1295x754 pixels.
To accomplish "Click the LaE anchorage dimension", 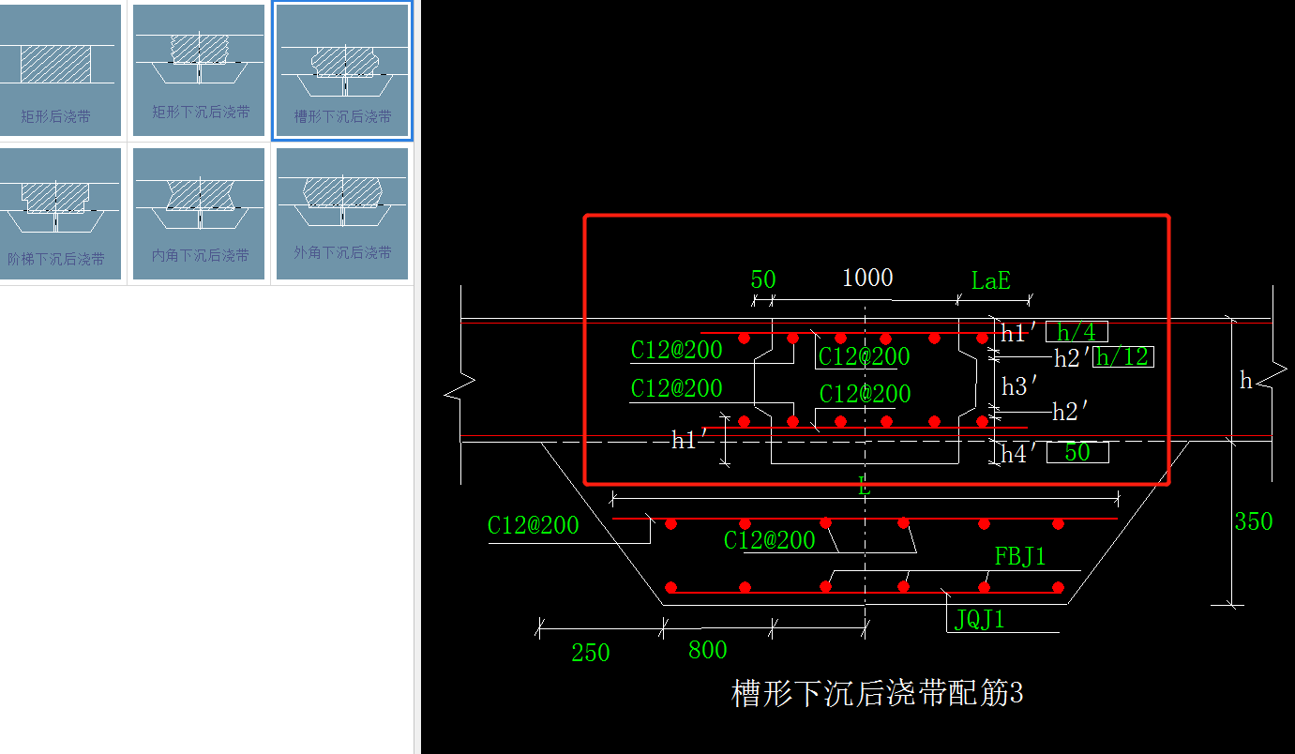I will pyautogui.click(x=990, y=280).
